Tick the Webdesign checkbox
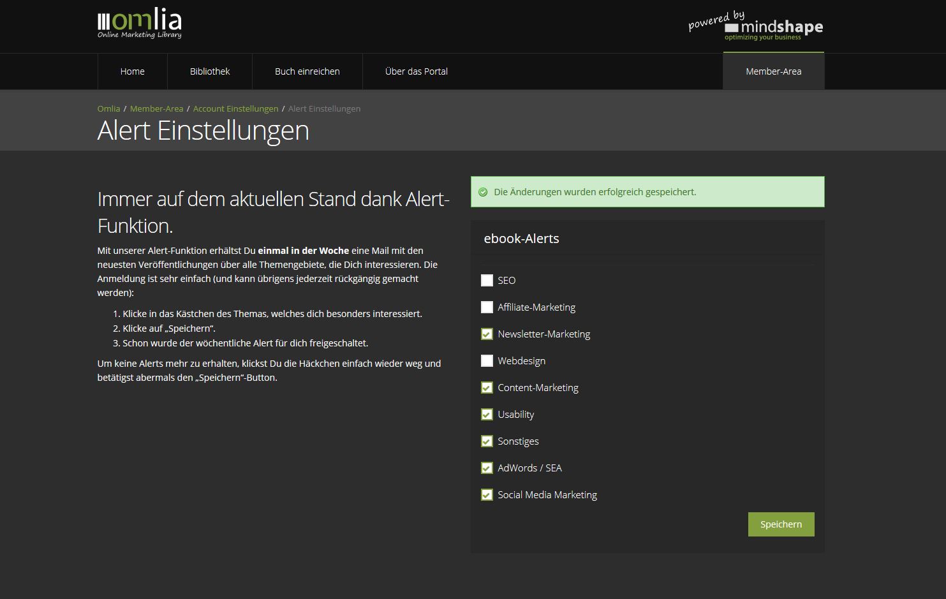946x599 pixels. pos(487,360)
